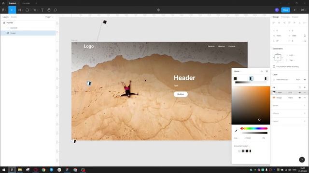309x173 pixels.
Task: Select the Hand tool
Action: pyautogui.click(x=49, y=10)
